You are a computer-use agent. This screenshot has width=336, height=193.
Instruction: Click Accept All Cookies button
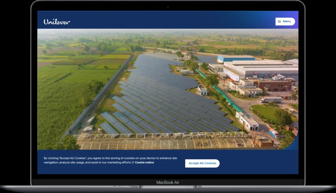(x=202, y=163)
